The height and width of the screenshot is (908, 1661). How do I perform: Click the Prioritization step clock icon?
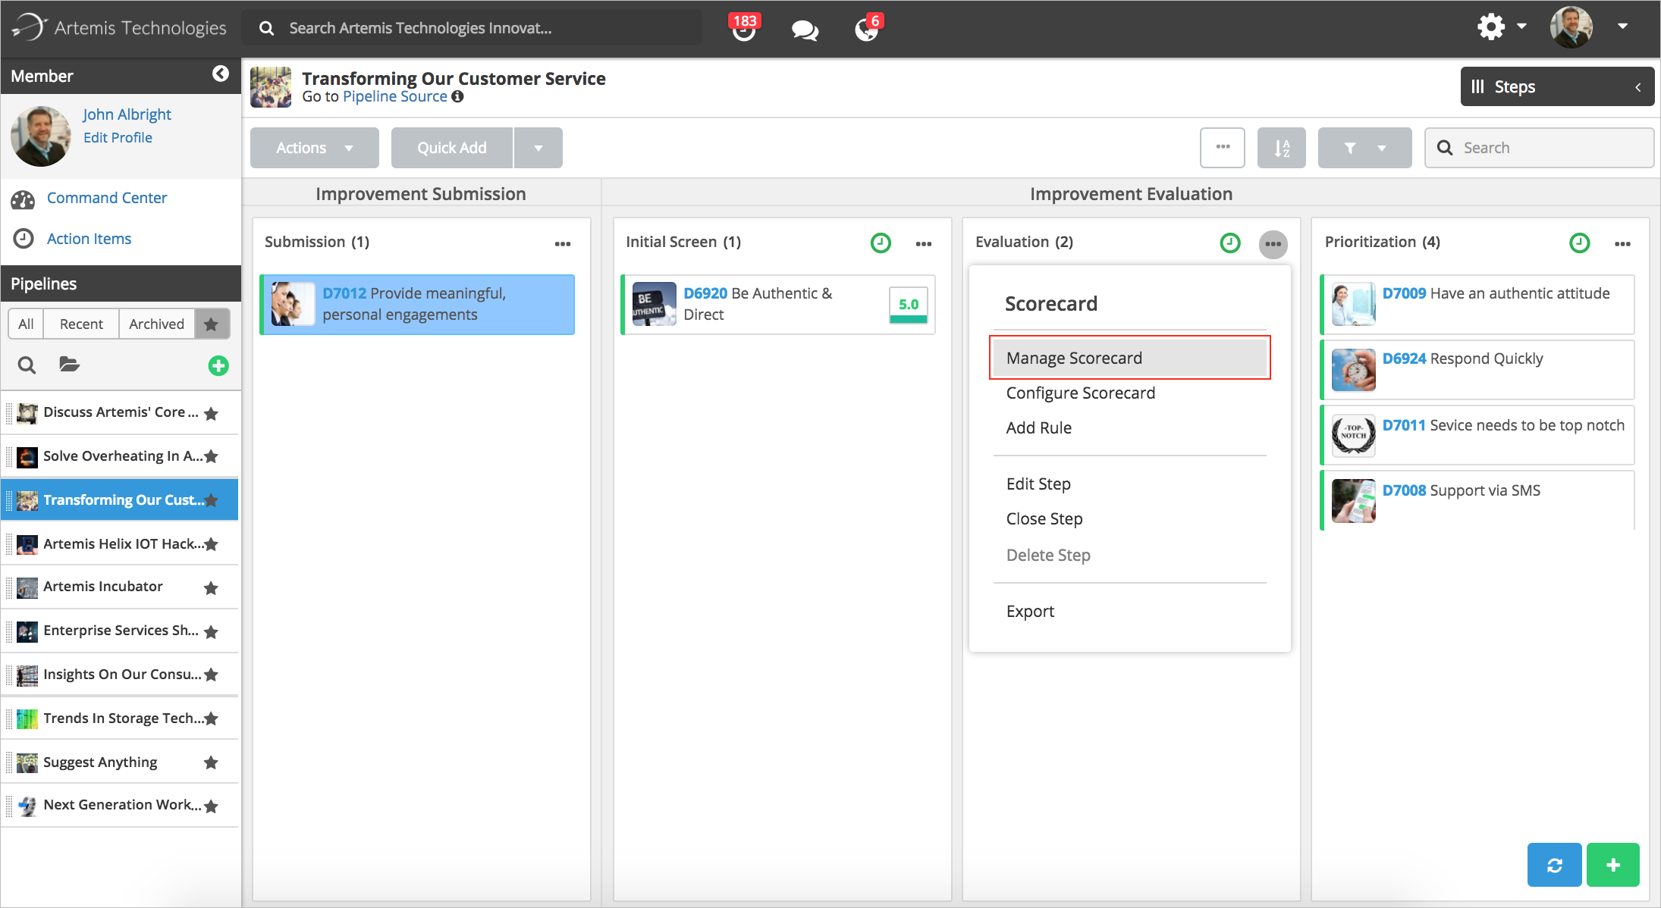point(1579,243)
